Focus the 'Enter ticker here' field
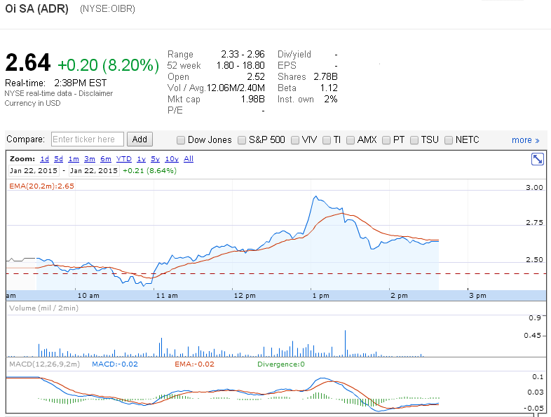 [88, 139]
